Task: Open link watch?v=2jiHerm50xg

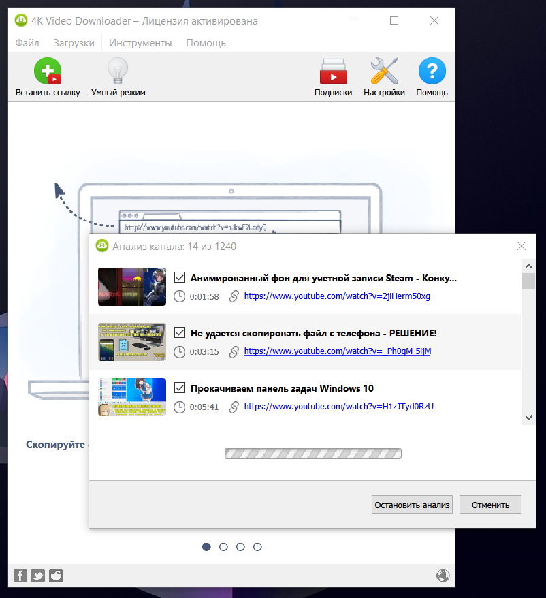Action: point(337,296)
